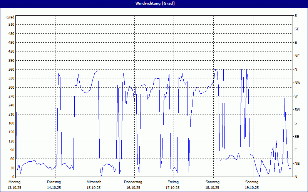This screenshot has width=308, height=192.
Task: Click the 510 value on the y-axis
Action: (11, 25)
